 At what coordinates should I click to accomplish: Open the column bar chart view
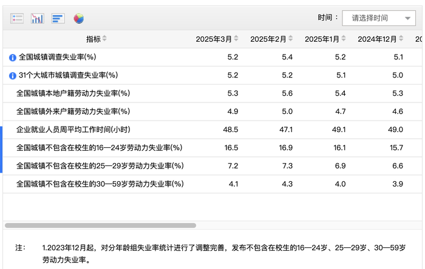[38, 18]
